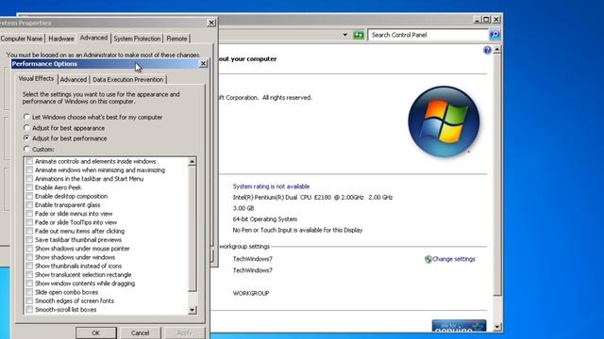
Task: Click visual effects list scroll up arrow
Action: pos(193,162)
